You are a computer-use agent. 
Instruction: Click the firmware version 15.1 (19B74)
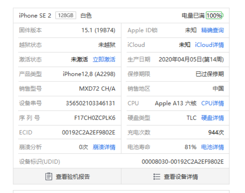tap(99, 30)
